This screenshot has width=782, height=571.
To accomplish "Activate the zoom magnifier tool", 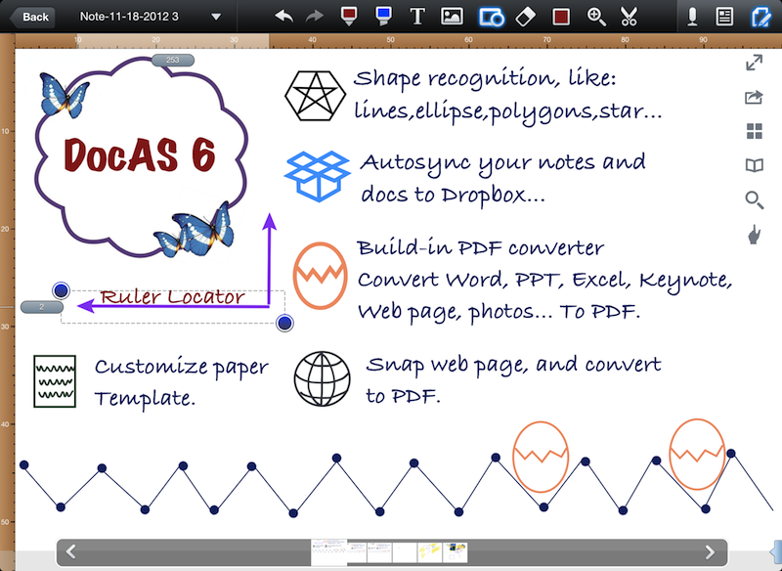I will point(596,17).
